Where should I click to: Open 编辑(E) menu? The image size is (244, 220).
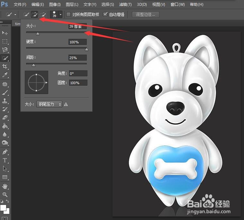click(x=38, y=4)
